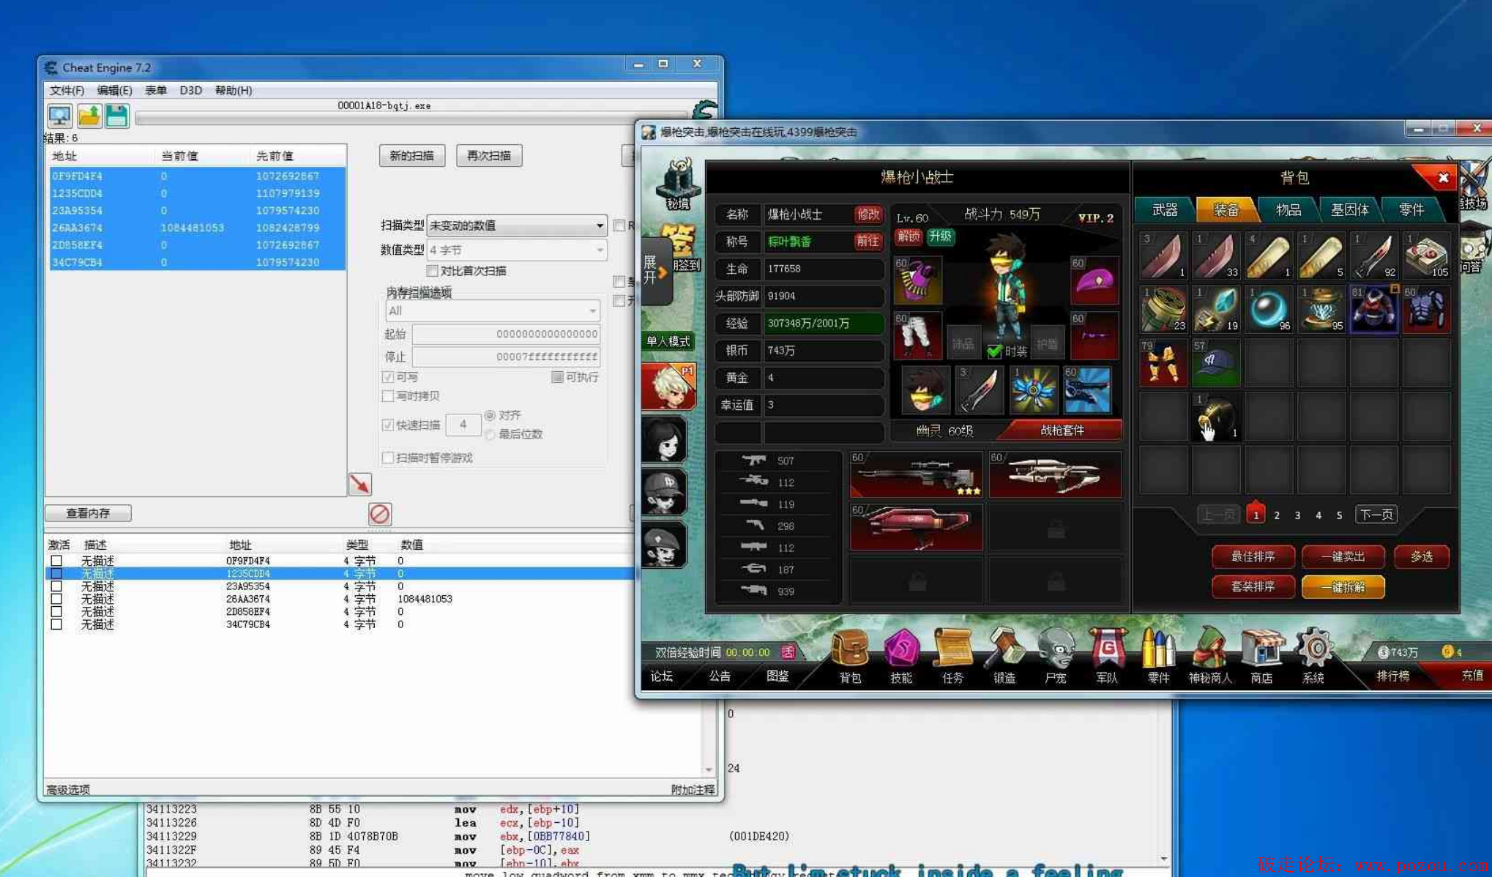
Task: Open the 扫描类型 dropdown
Action: [516, 225]
